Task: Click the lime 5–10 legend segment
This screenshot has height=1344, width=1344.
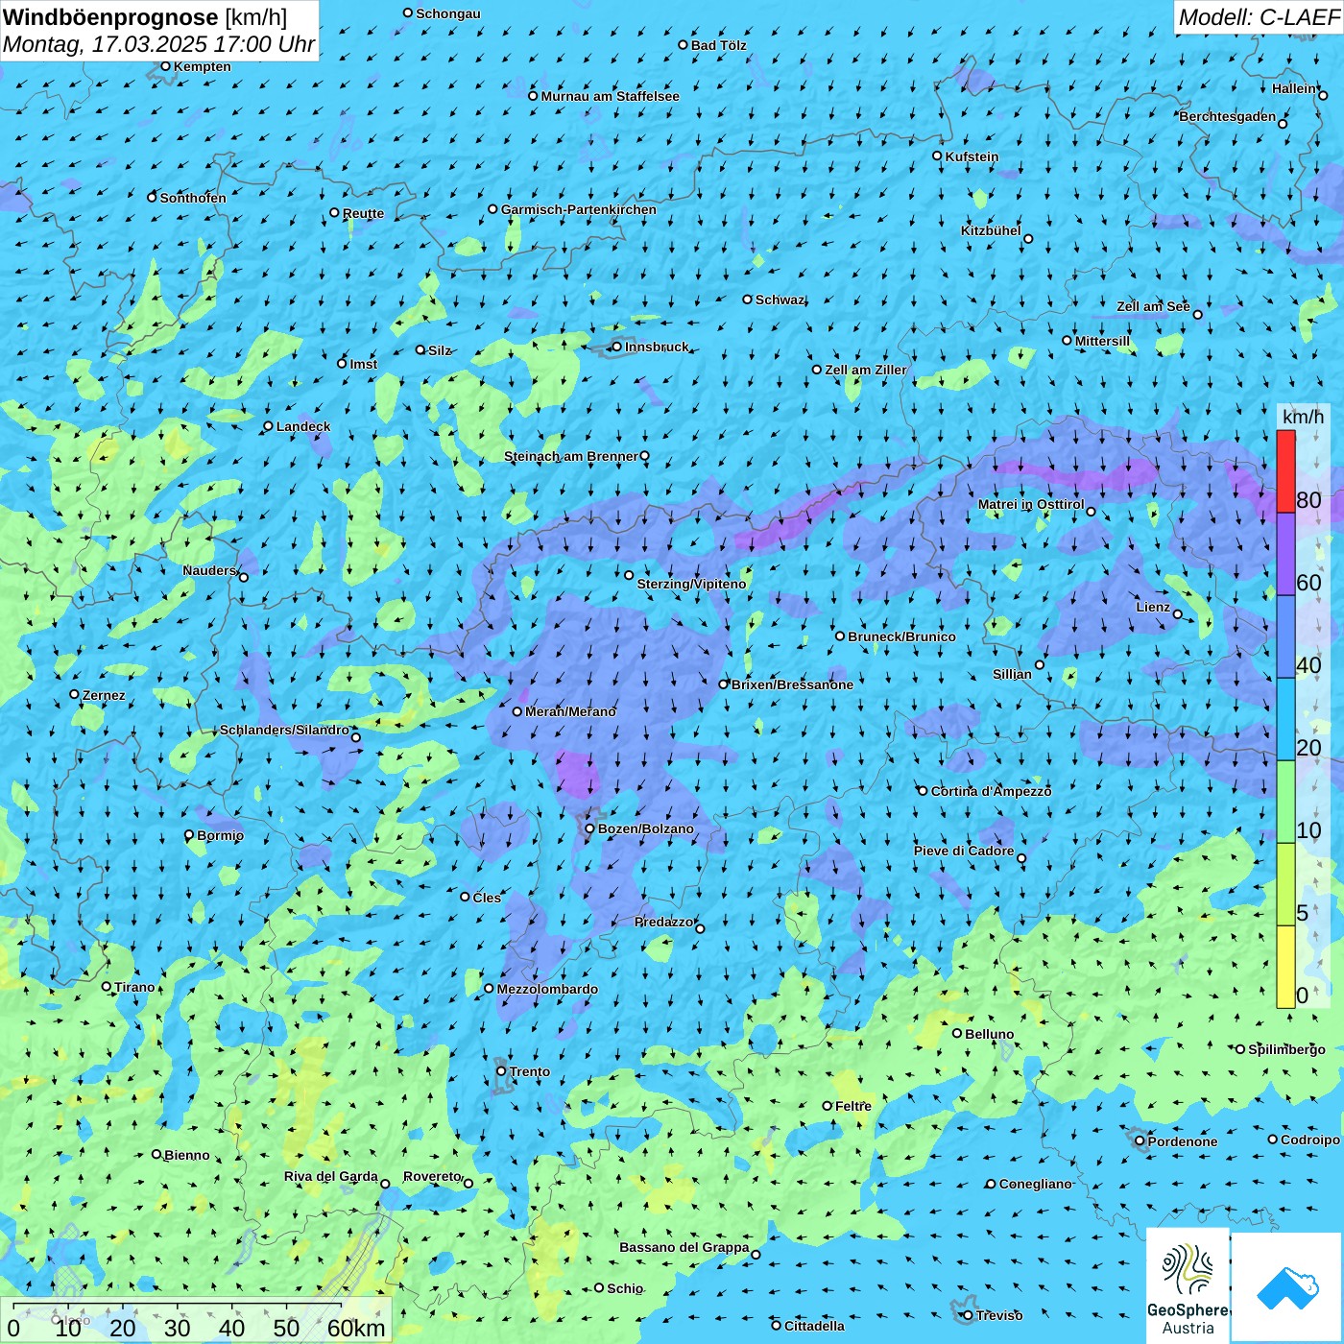Action: (1285, 885)
